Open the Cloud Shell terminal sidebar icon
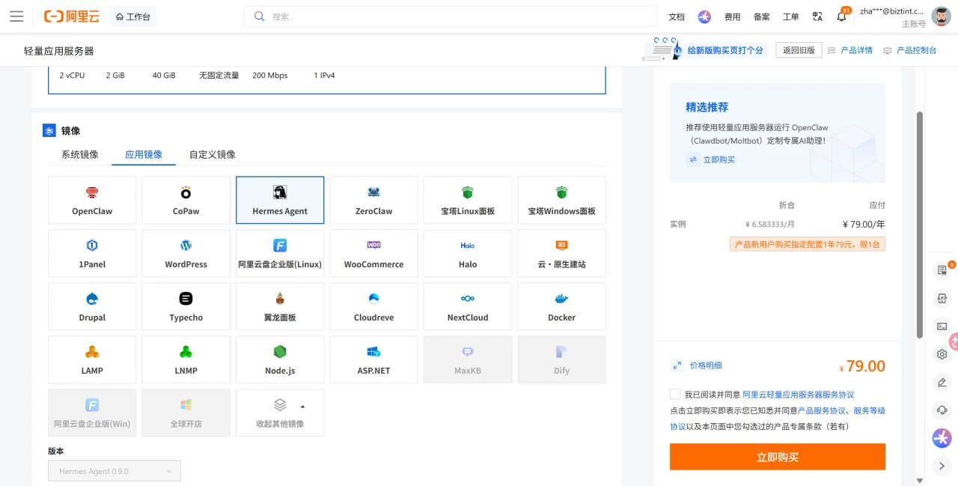958x486 pixels. click(x=942, y=326)
